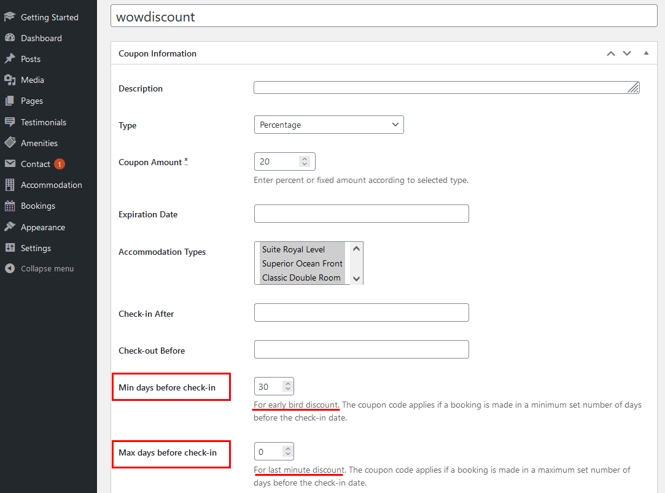Click the Dashboard gauge icon
The image size is (665, 493).
click(x=10, y=37)
